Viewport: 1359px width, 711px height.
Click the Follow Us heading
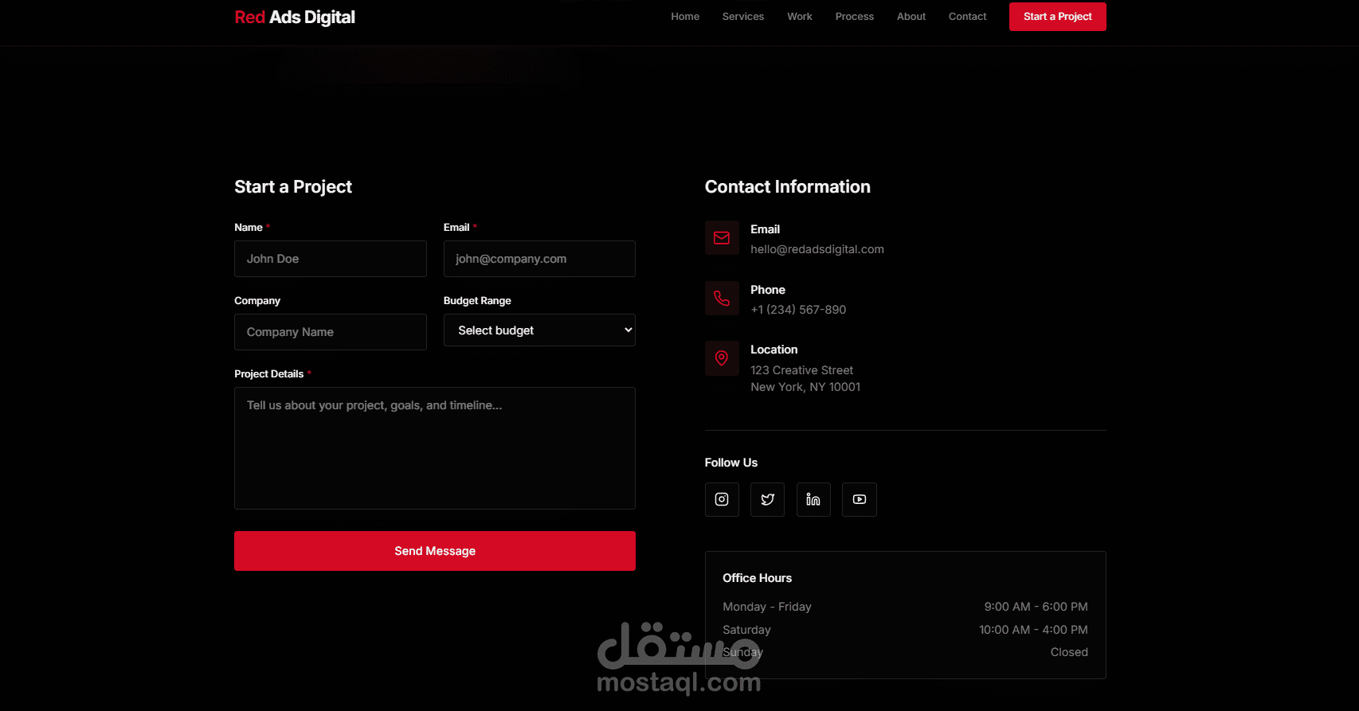click(731, 463)
